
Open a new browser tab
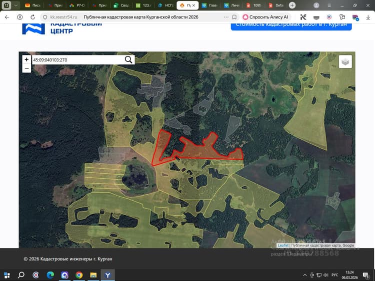pos(292,5)
